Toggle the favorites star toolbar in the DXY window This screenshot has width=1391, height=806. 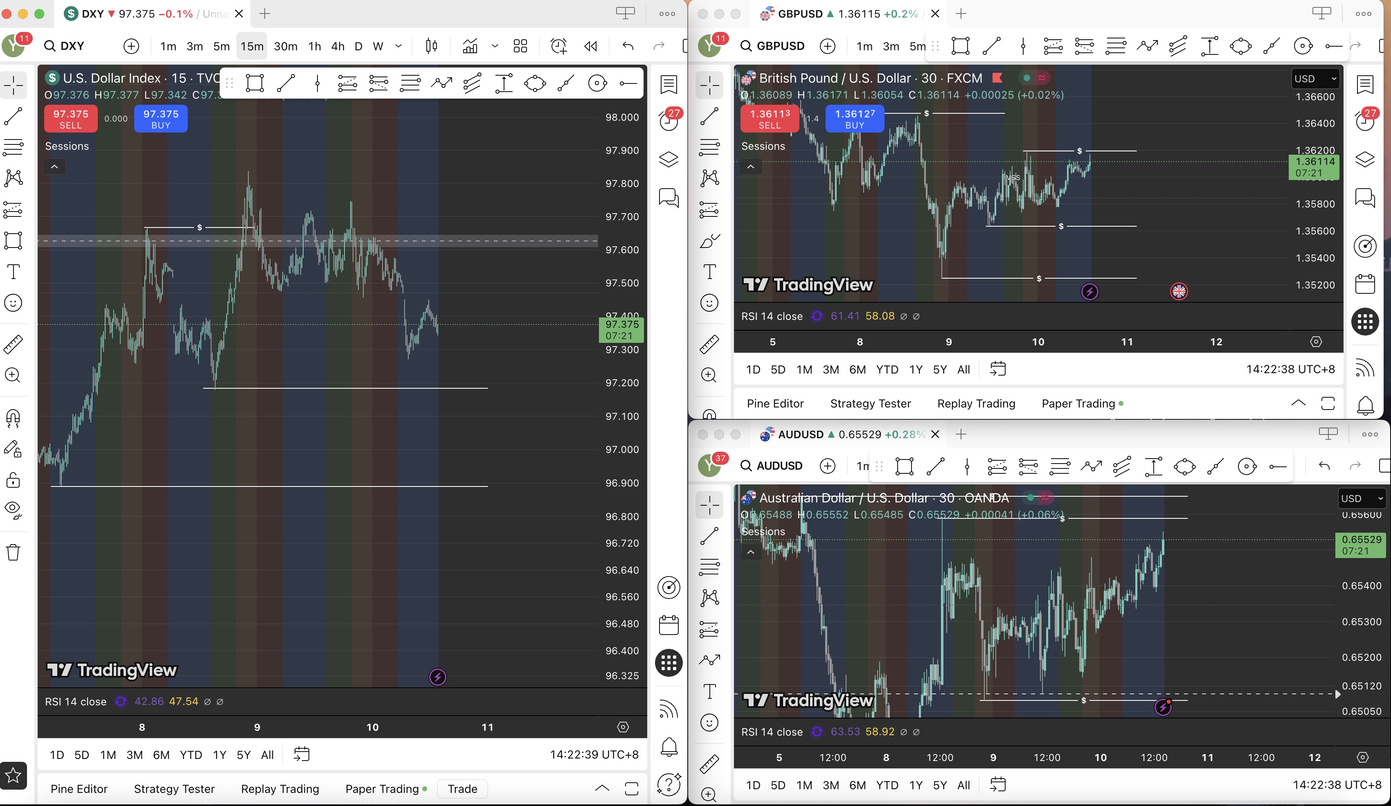(x=13, y=776)
